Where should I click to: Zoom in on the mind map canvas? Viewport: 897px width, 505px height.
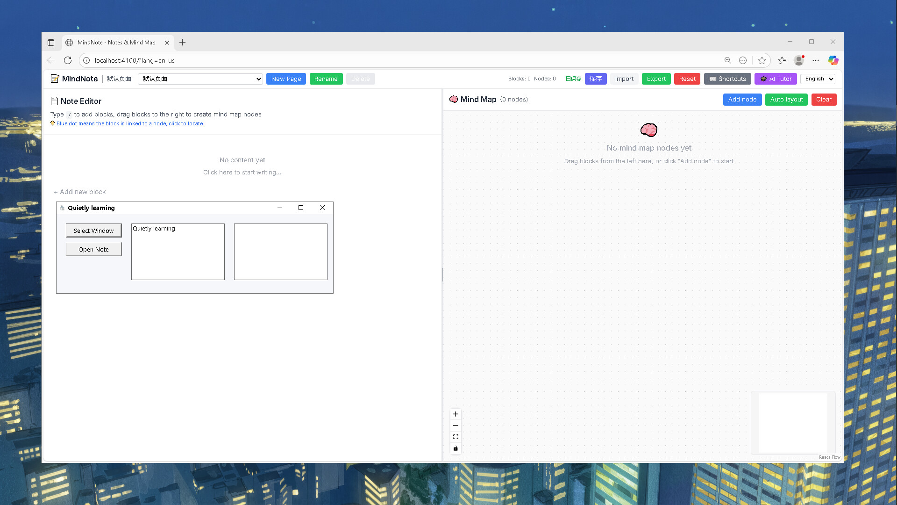[x=456, y=414]
